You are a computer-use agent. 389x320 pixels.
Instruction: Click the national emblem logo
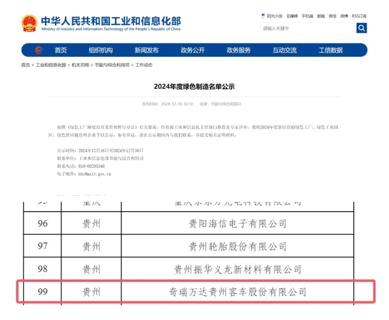click(x=29, y=23)
